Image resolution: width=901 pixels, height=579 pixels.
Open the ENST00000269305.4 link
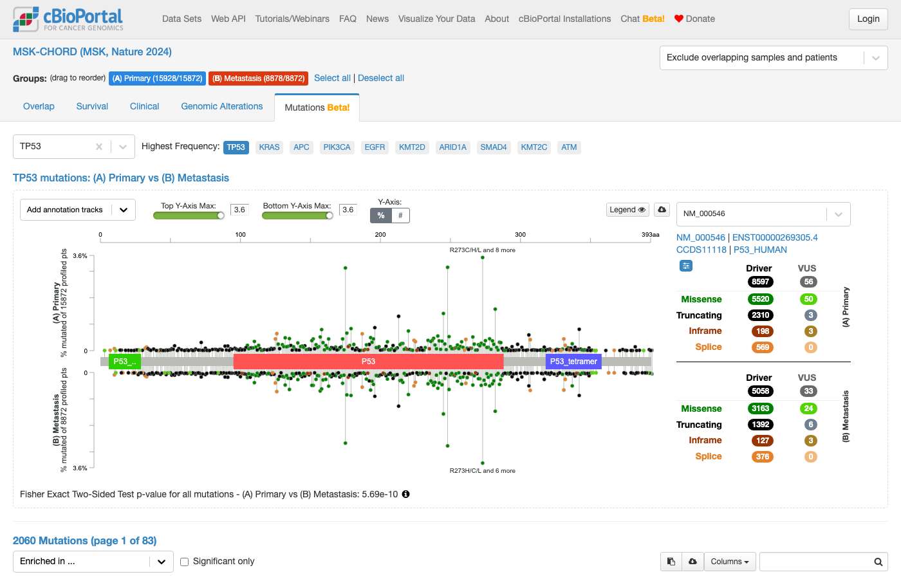point(775,237)
